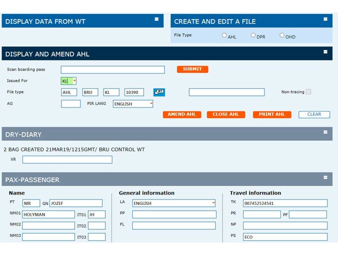
Task: Collapse the Pax-Passenger section
Action: (325, 177)
